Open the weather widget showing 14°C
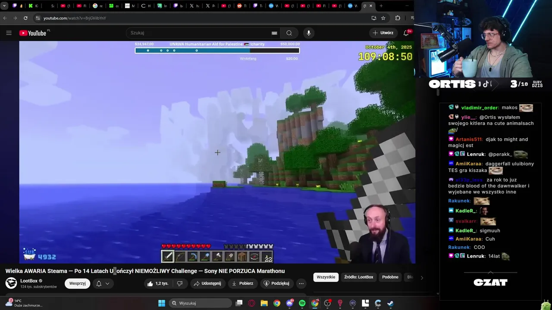This screenshot has height=310, width=552. coord(24,303)
